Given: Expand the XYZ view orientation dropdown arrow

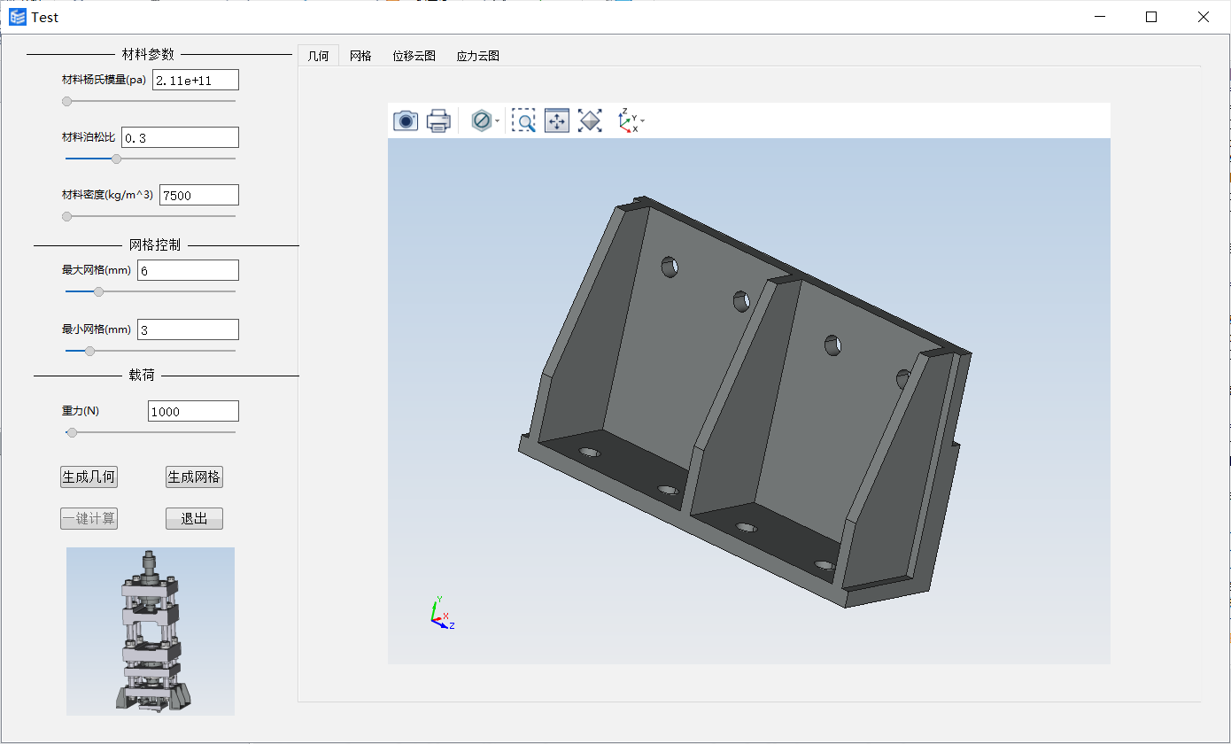Looking at the screenshot, I should pos(643,121).
